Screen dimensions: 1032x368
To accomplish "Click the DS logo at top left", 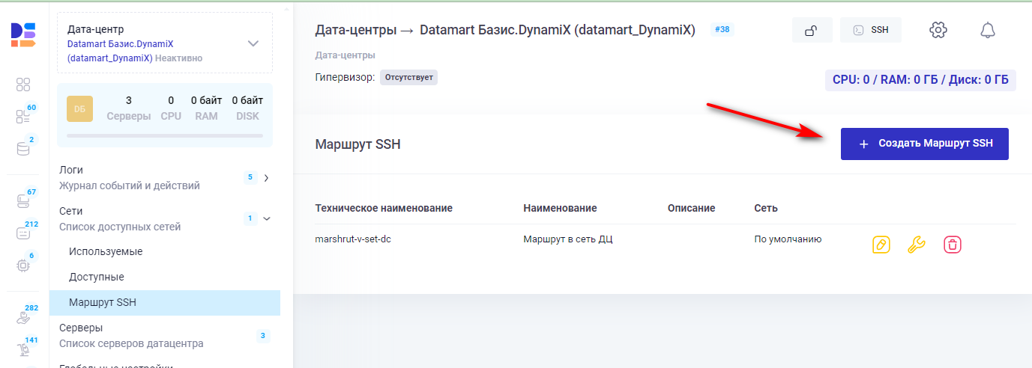I will (23, 35).
